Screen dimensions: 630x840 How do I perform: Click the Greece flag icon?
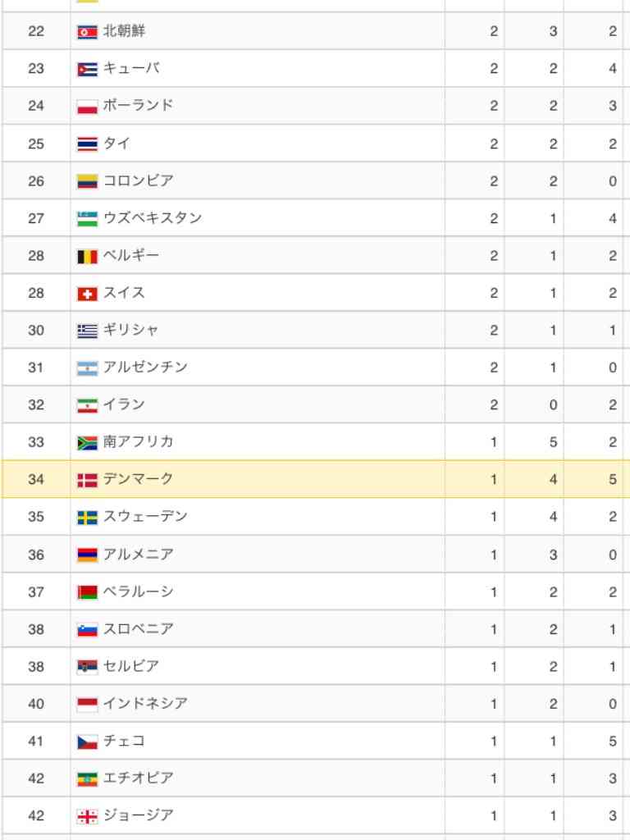87,331
